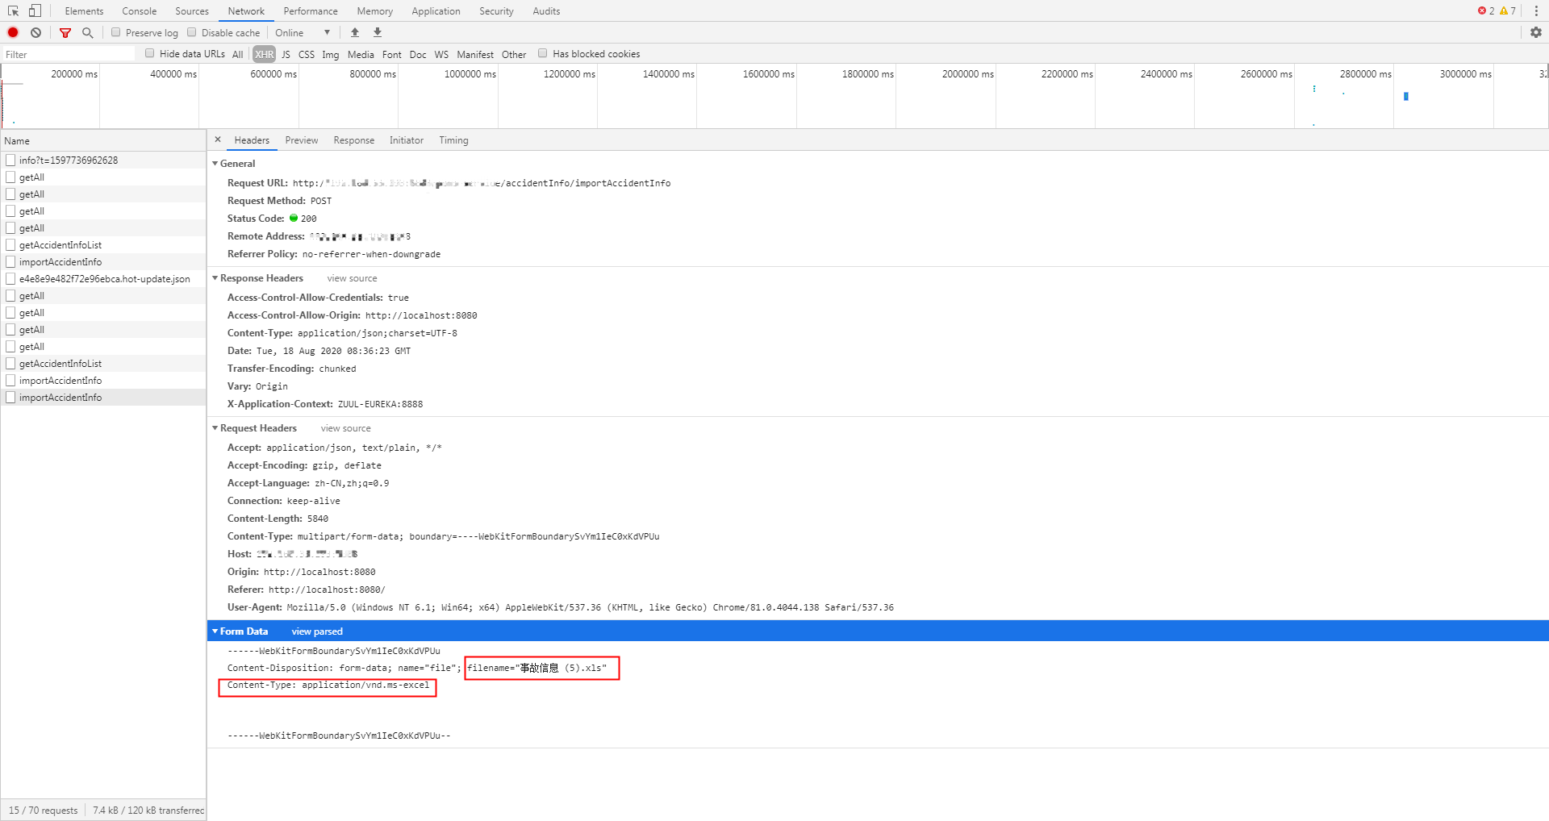
Task: Check Has blocked cookies option
Action: pos(543,53)
